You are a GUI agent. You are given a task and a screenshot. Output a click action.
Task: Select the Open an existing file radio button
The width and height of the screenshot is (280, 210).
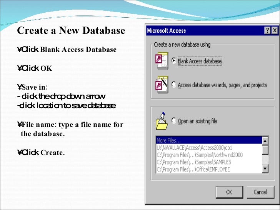point(174,120)
